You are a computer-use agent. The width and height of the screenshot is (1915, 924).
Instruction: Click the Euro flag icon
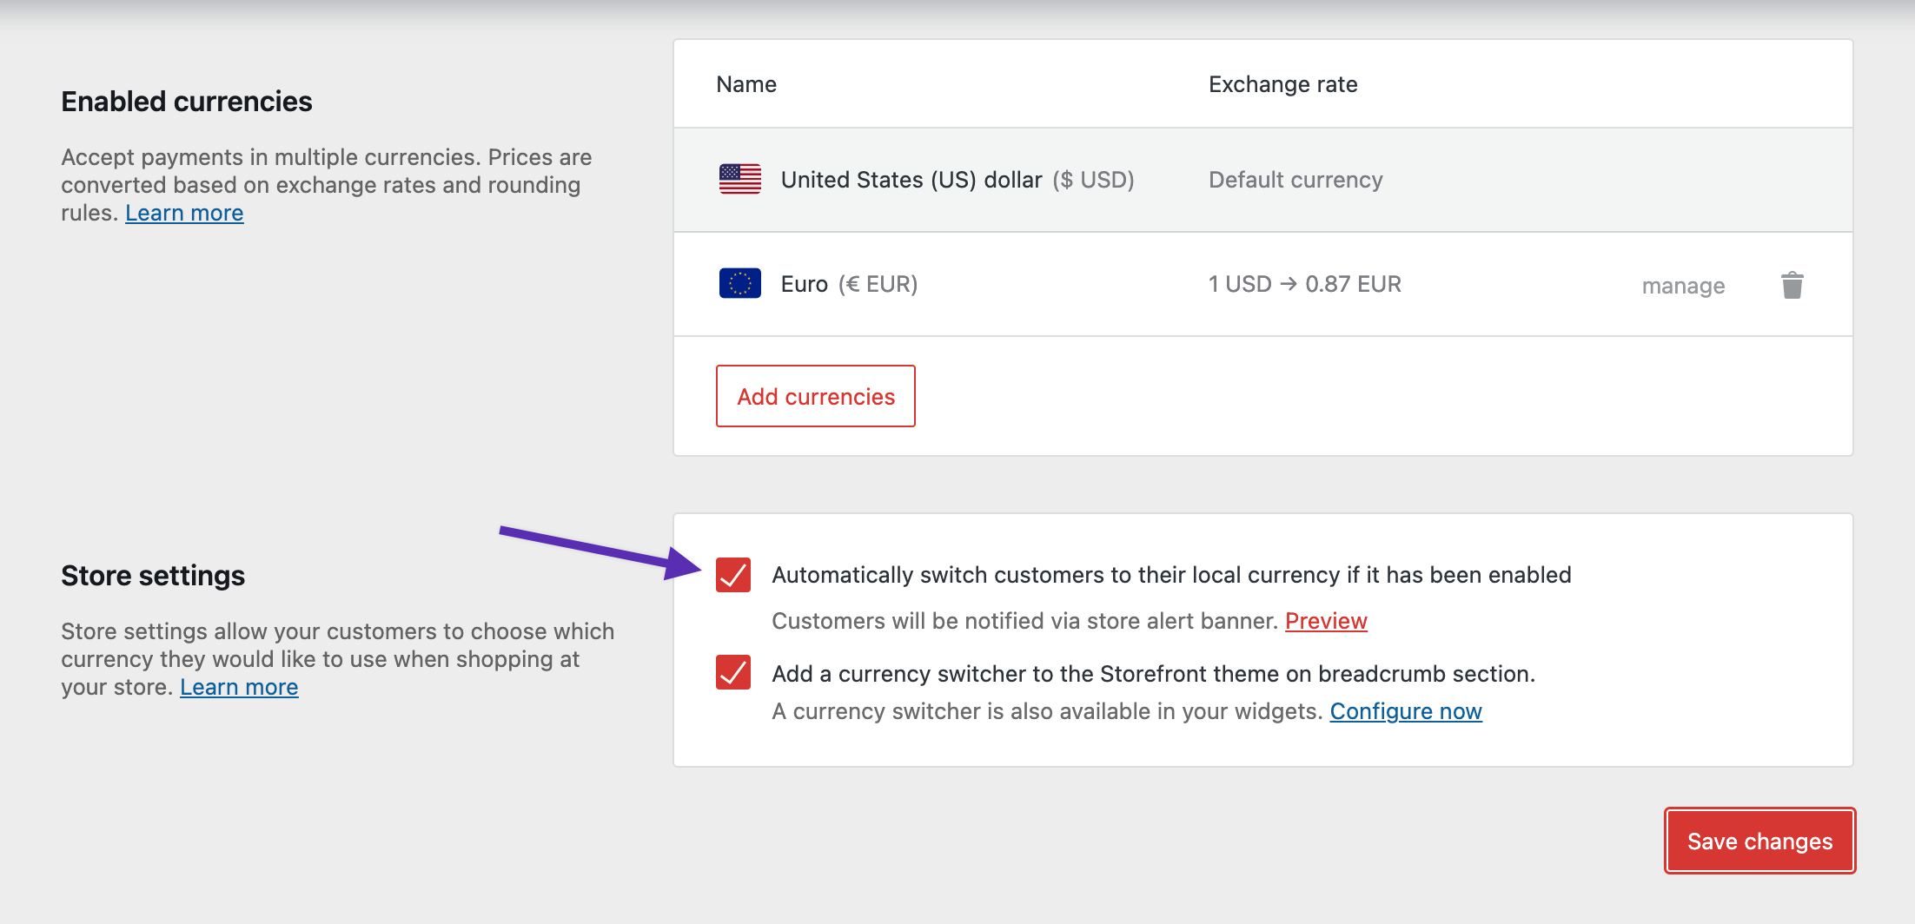point(738,283)
